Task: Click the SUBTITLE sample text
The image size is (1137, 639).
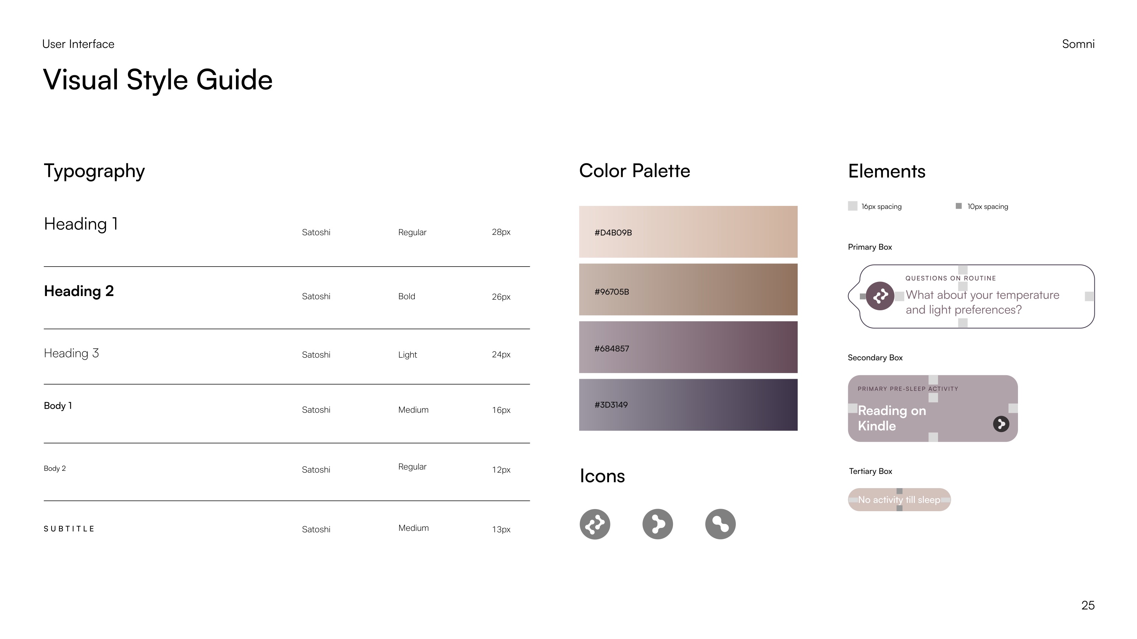Action: point(69,529)
